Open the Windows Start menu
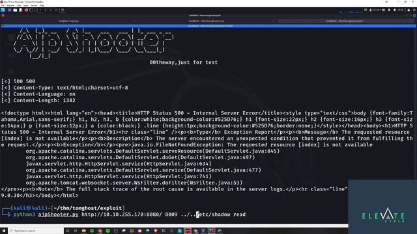The height and width of the screenshot is (234, 417). 3,231
